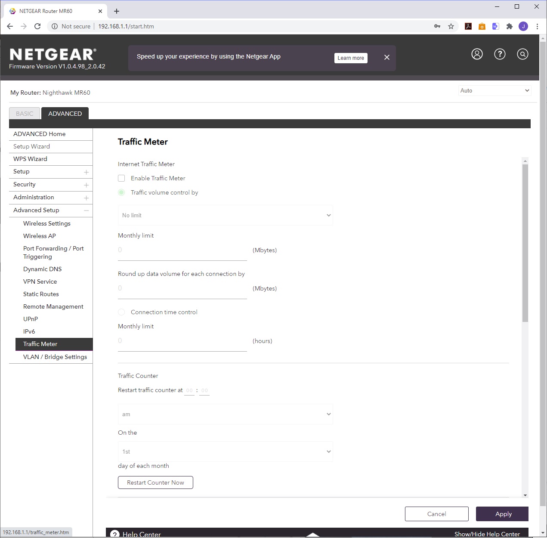Select the Traffic volume control by option

point(121,192)
